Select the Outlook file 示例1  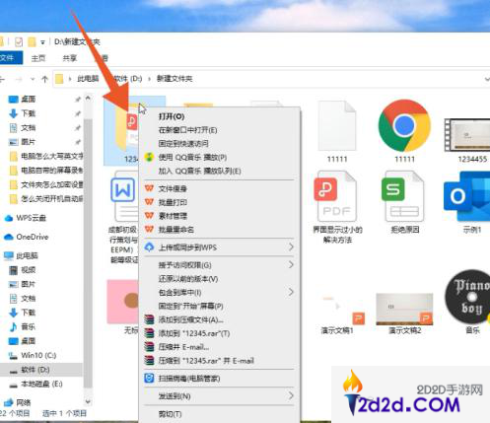pyautogui.click(x=467, y=196)
